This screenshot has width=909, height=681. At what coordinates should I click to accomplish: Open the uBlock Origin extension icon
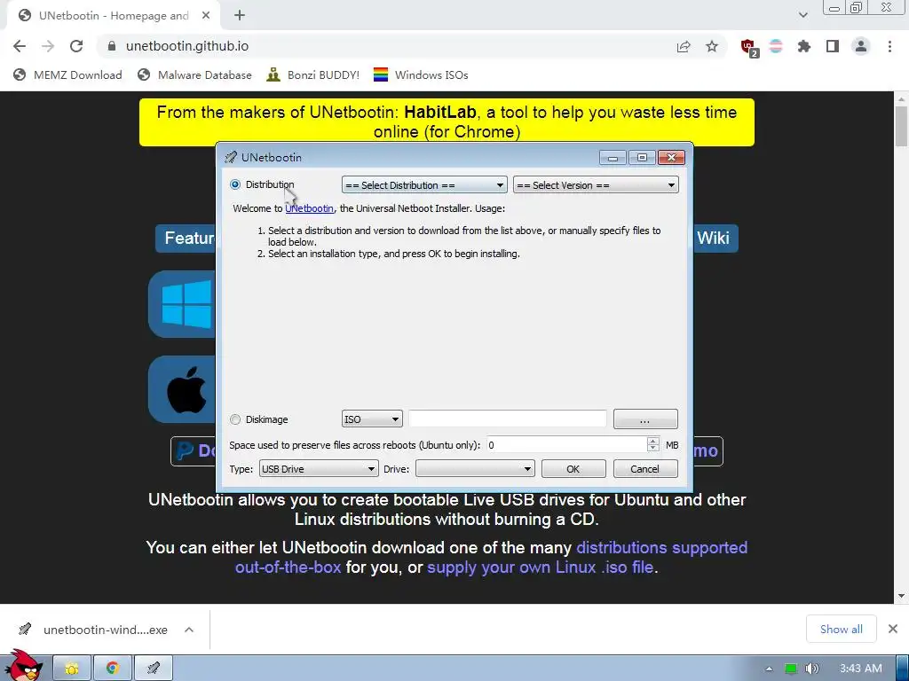pyautogui.click(x=748, y=47)
